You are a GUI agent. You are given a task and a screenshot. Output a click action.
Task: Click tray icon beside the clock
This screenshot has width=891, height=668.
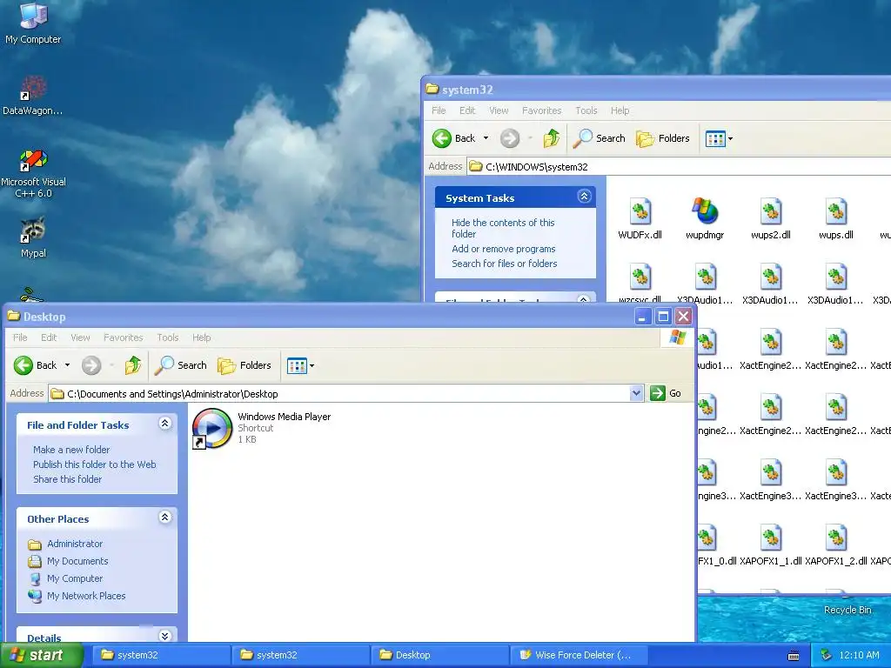pyautogui.click(x=827, y=655)
